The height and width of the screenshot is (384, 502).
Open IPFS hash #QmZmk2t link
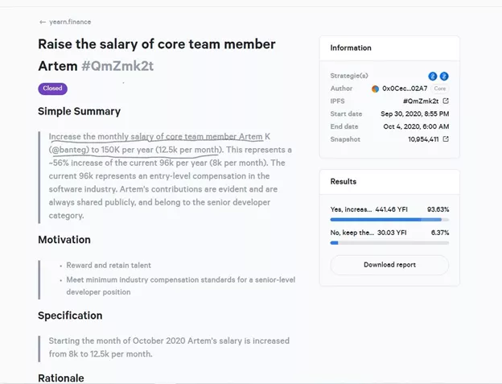point(420,101)
